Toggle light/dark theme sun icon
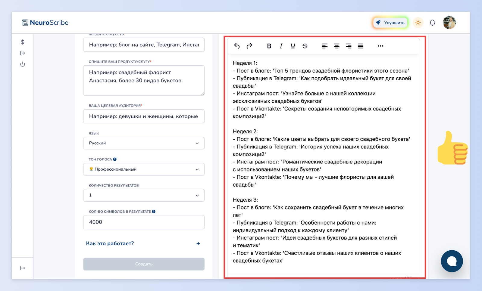482x291 pixels. click(x=418, y=23)
